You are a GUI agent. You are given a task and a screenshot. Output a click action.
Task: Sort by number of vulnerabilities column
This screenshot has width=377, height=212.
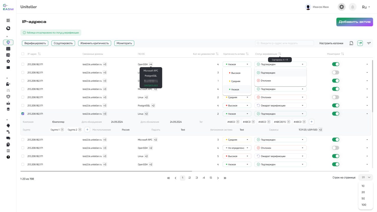[217, 54]
